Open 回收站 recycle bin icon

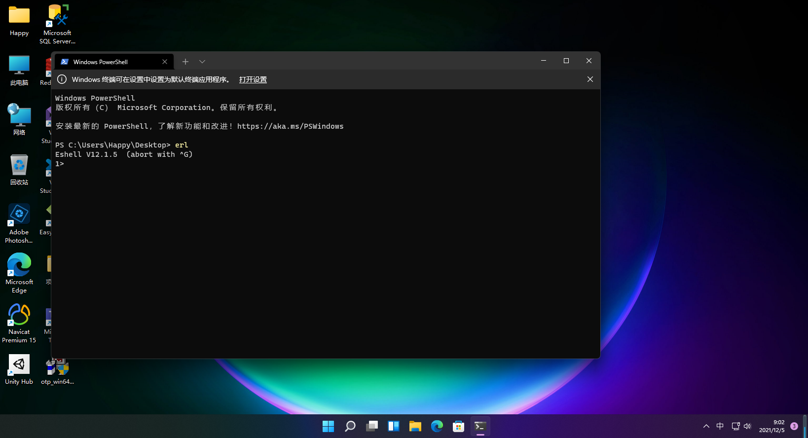click(19, 170)
